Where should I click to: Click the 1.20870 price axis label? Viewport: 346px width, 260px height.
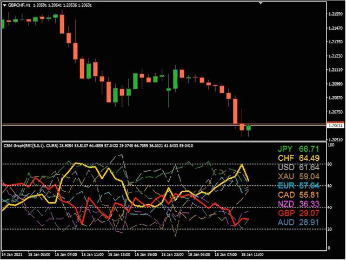click(335, 98)
